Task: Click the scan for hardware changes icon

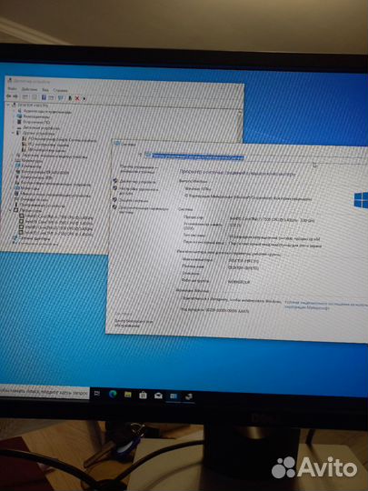Action: pos(60,98)
